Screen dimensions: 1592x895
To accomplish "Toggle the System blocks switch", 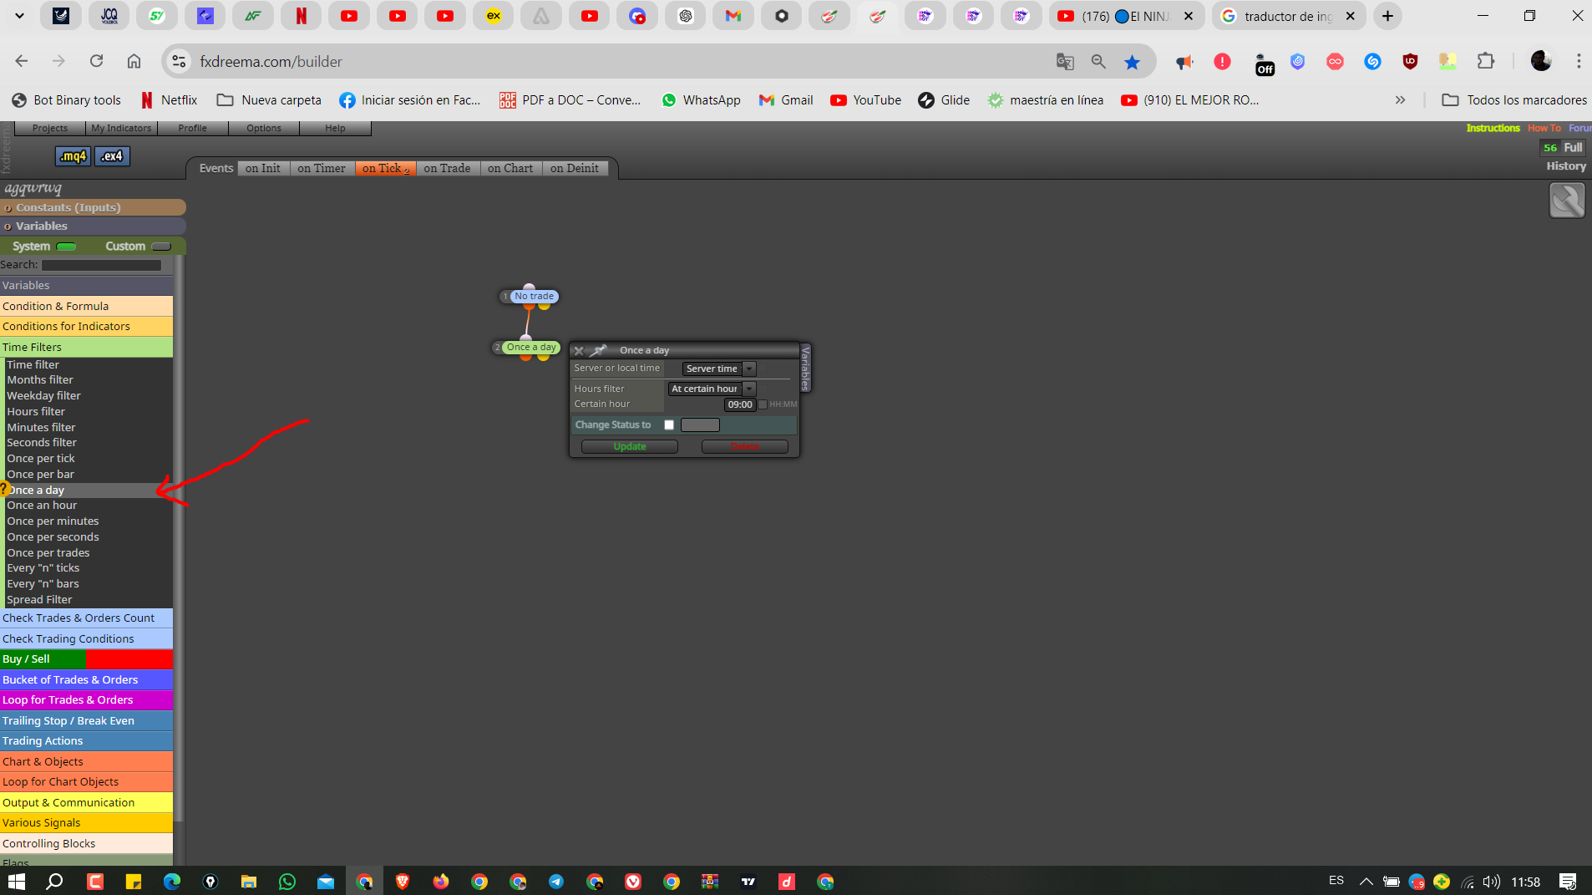I will click(66, 247).
